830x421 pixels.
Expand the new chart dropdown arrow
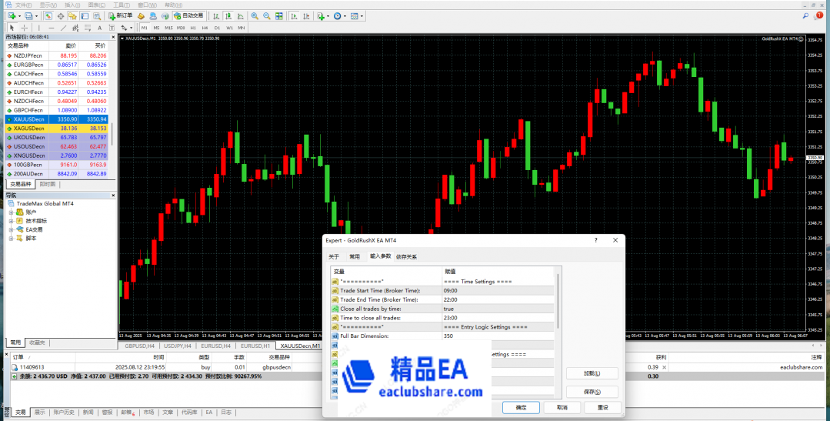[x=19, y=16]
